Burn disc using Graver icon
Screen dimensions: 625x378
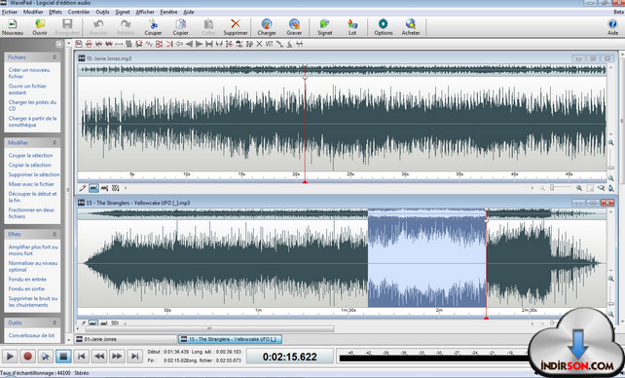(294, 26)
